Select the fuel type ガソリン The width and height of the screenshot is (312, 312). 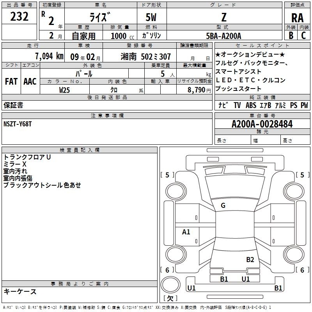tap(151, 35)
